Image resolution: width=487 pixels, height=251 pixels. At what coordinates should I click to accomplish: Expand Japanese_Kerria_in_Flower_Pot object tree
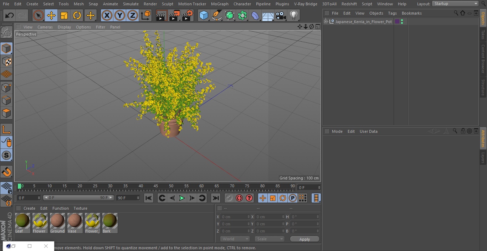(325, 22)
